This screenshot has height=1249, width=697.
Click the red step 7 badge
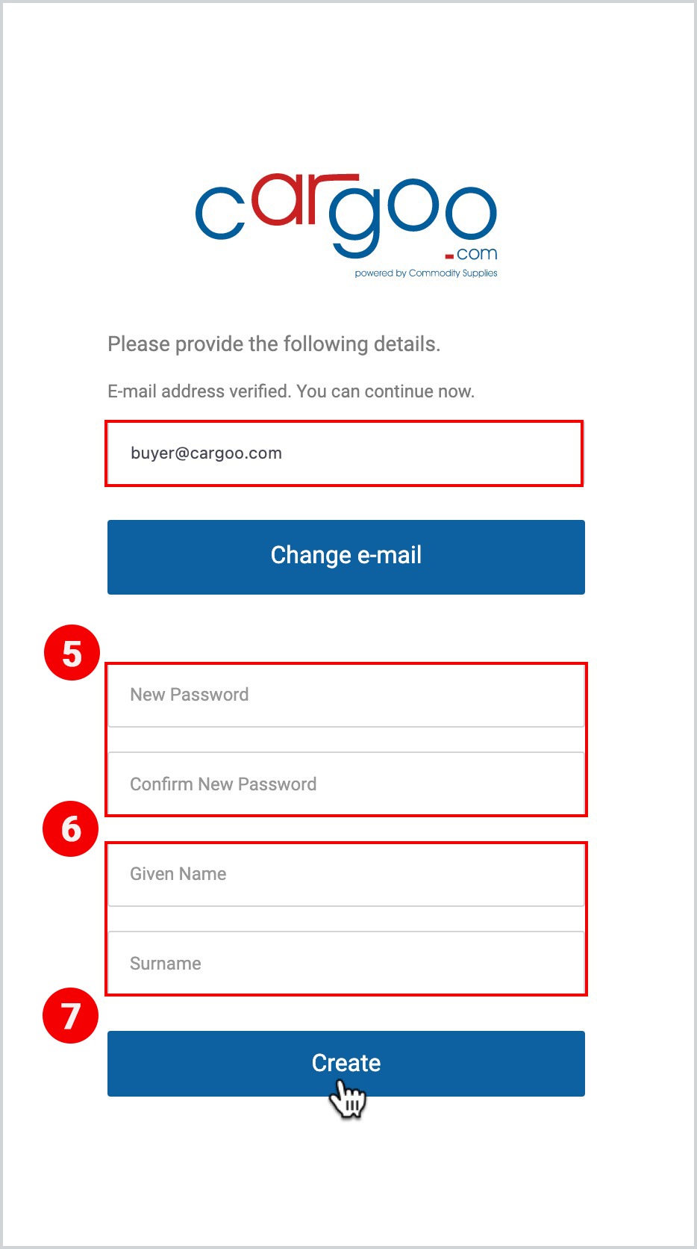(71, 1016)
